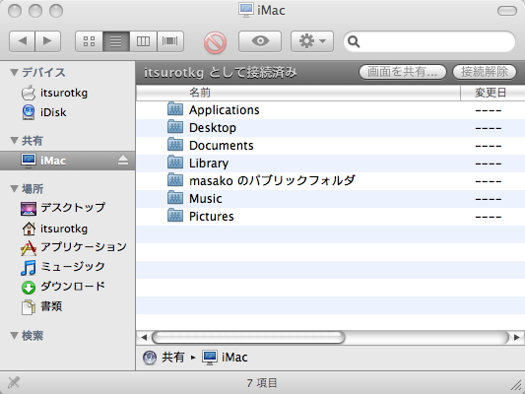Click the crossed-out pencil status icon
The image size is (525, 394).
[x=14, y=382]
